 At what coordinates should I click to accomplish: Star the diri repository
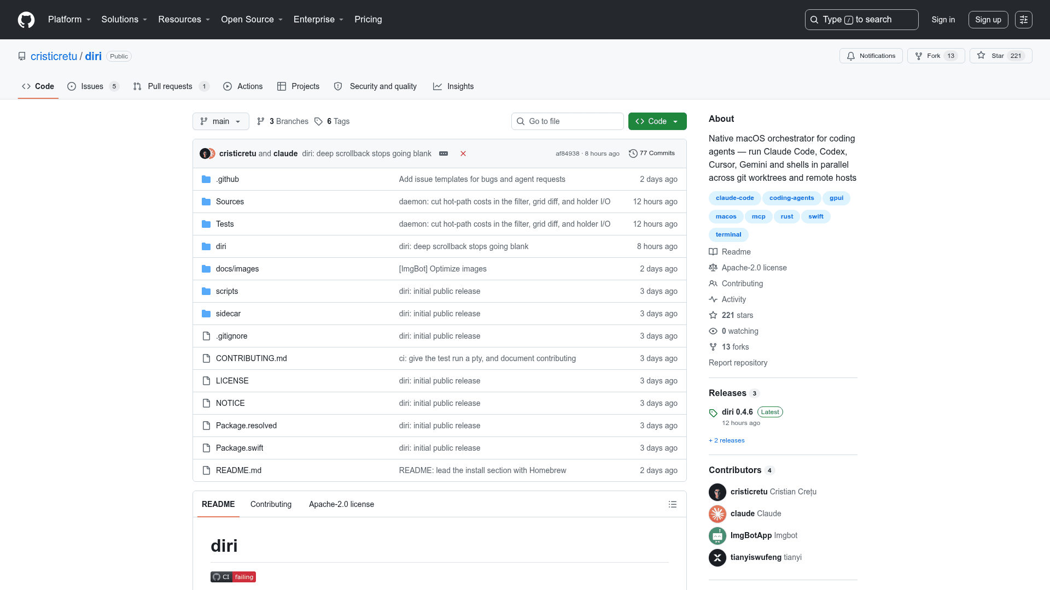coord(1001,56)
